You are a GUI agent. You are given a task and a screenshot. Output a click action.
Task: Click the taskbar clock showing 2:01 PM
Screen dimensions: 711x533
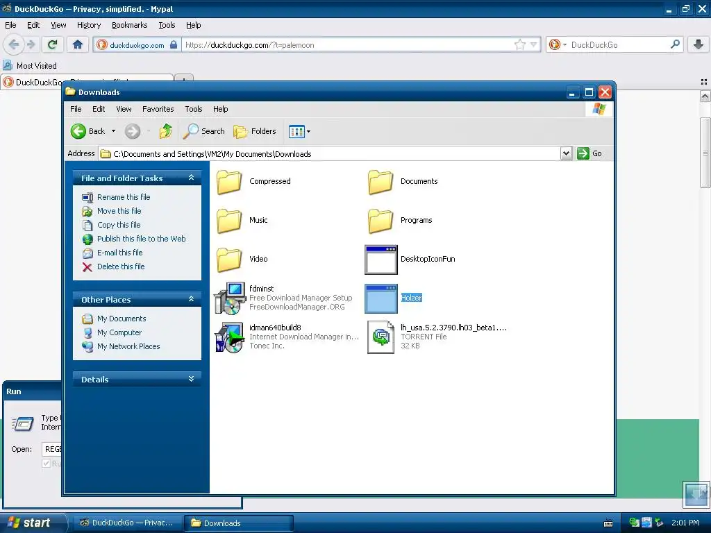685,523
